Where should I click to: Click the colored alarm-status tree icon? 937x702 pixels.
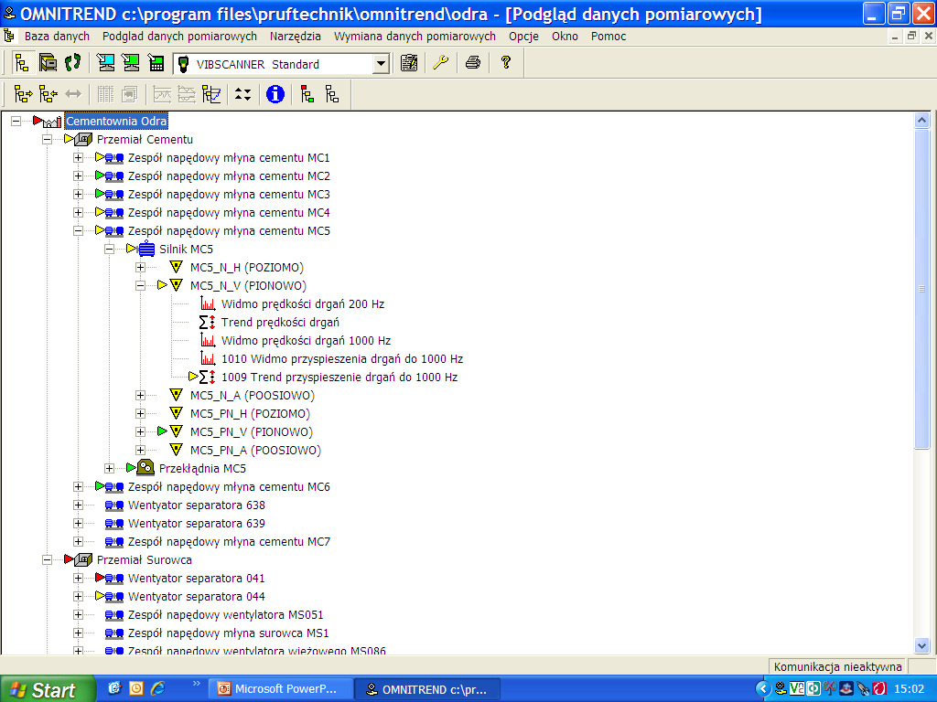tap(307, 94)
